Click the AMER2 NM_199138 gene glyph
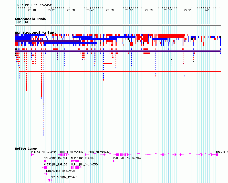Image resolution: width=228 pixels, height=183 pixels. click(x=44, y=167)
